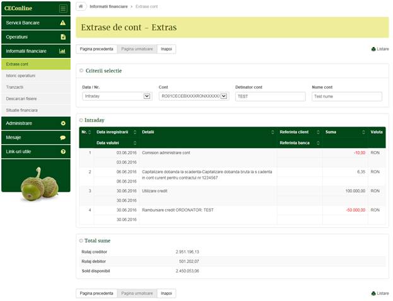Click the Administrare gear icon
This screenshot has width=393, height=301.
[62, 123]
